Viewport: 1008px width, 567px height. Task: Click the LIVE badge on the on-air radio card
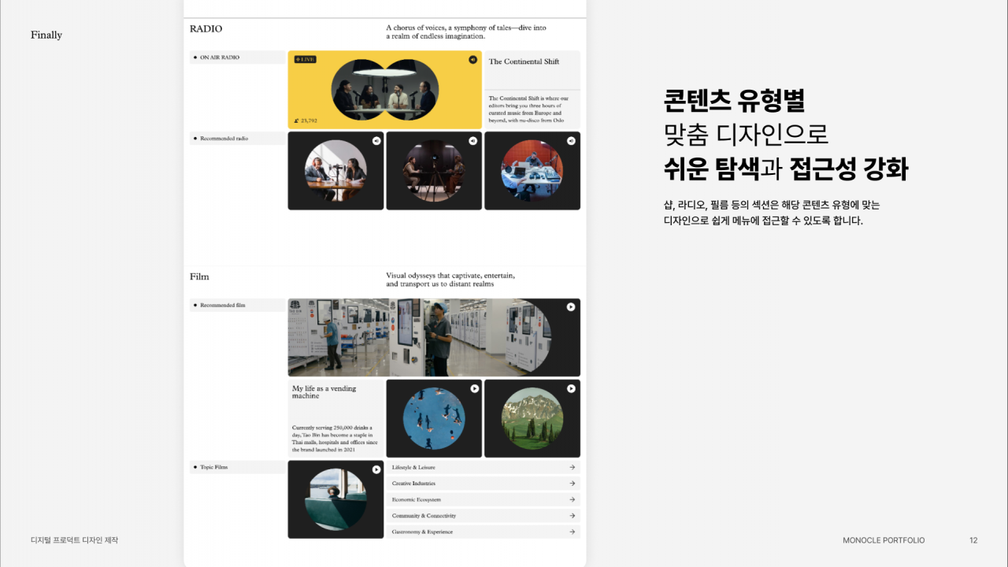coord(305,59)
